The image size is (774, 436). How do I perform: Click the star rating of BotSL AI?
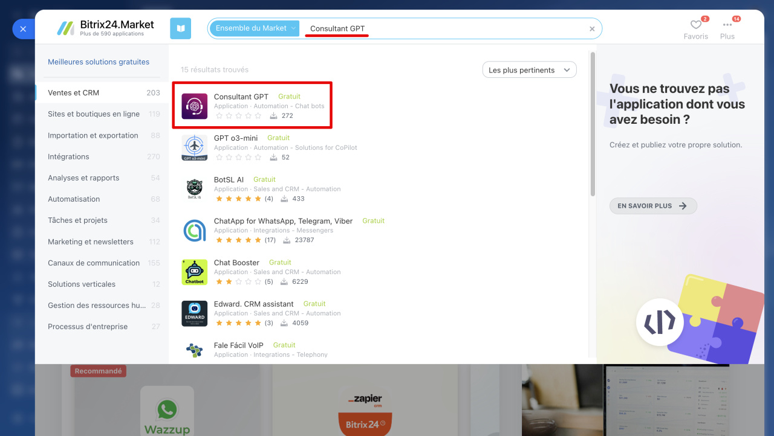[238, 199]
